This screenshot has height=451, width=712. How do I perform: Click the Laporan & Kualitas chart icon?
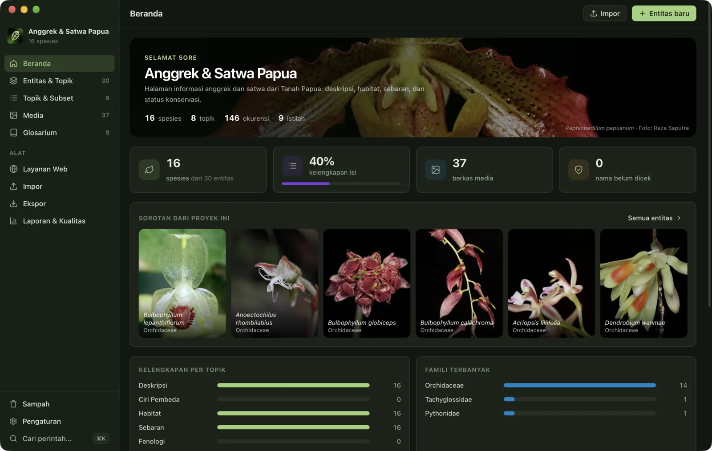(x=14, y=221)
